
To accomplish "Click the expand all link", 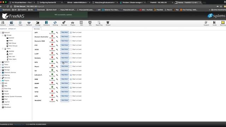I will pyautogui.click(x=3, y=29).
